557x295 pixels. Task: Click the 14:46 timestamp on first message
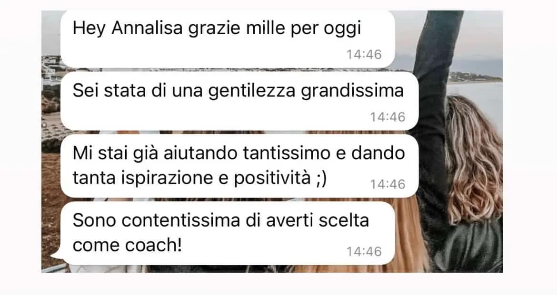(x=364, y=55)
